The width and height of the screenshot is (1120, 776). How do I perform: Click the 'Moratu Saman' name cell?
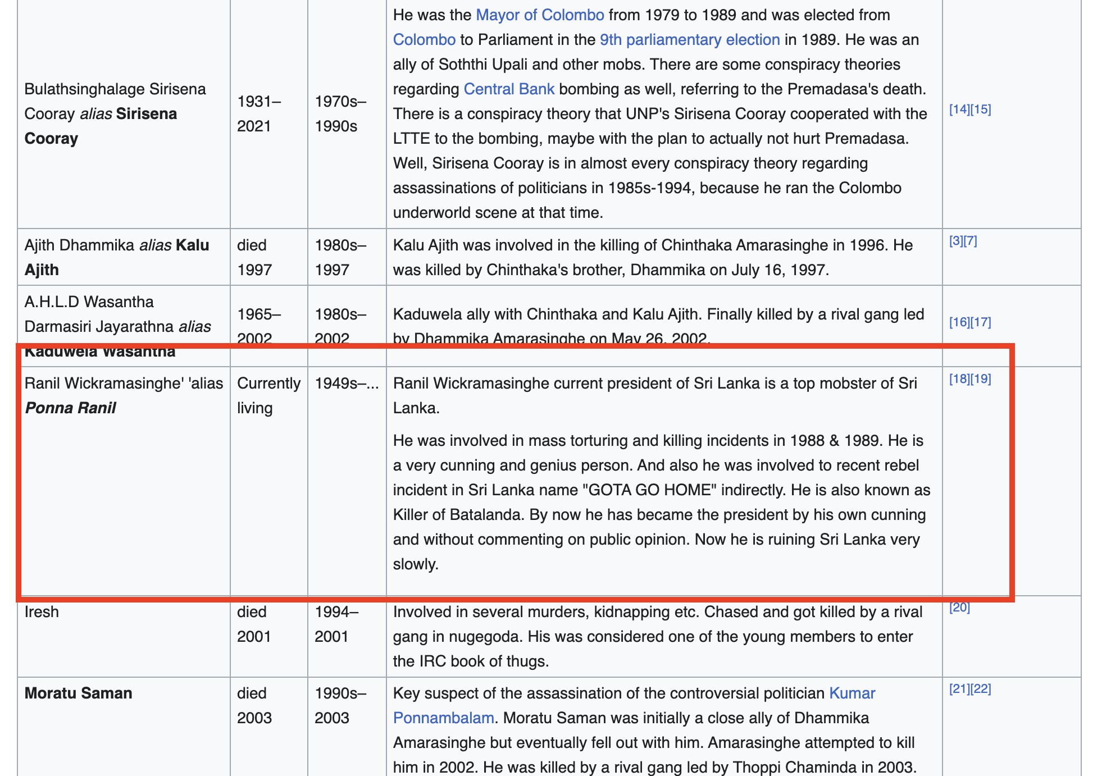tap(124, 727)
